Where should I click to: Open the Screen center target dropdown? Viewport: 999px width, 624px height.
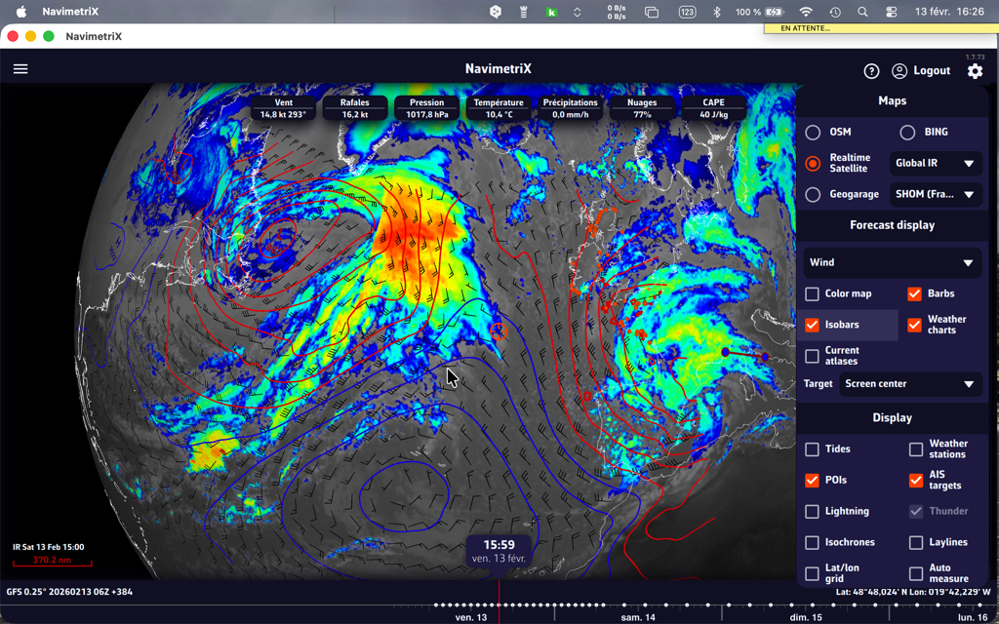click(909, 384)
